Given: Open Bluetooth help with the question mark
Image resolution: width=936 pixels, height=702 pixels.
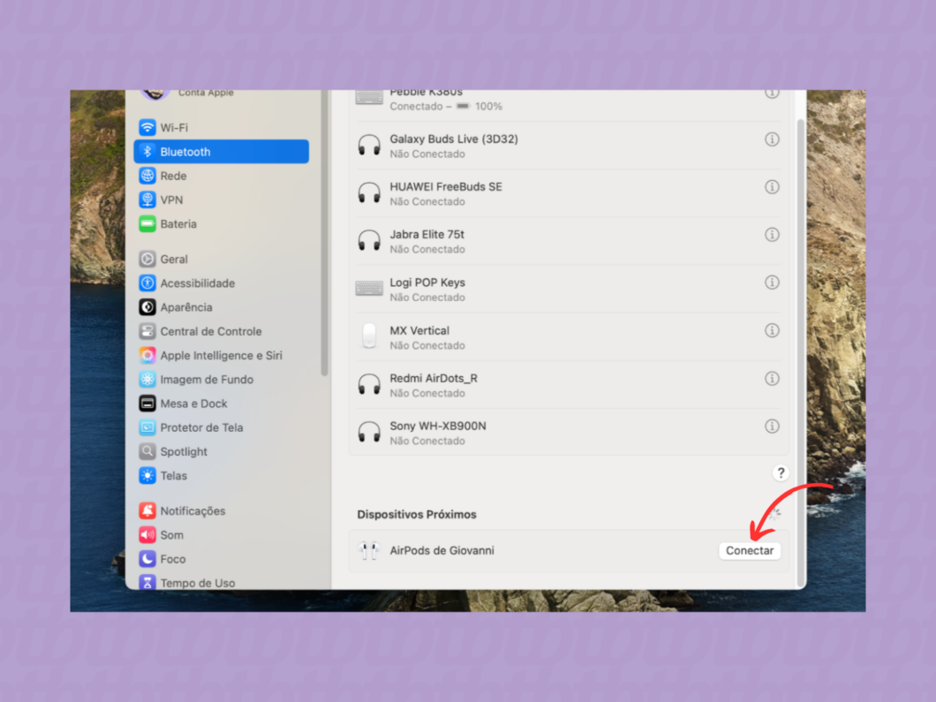Looking at the screenshot, I should click(780, 472).
